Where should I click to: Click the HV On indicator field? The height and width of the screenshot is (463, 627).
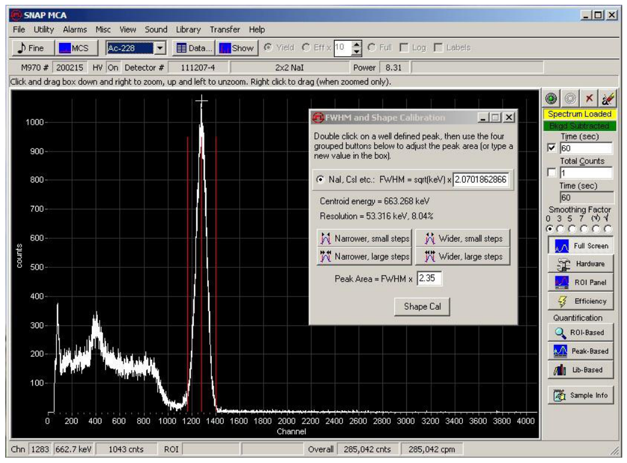click(x=113, y=67)
